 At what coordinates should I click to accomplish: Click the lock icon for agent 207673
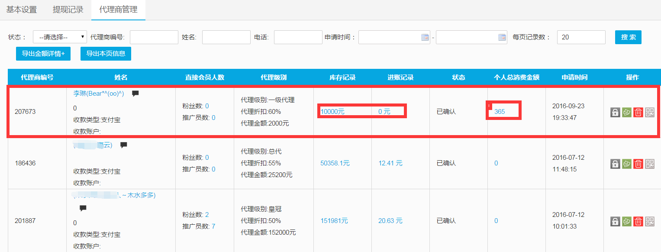pos(615,112)
